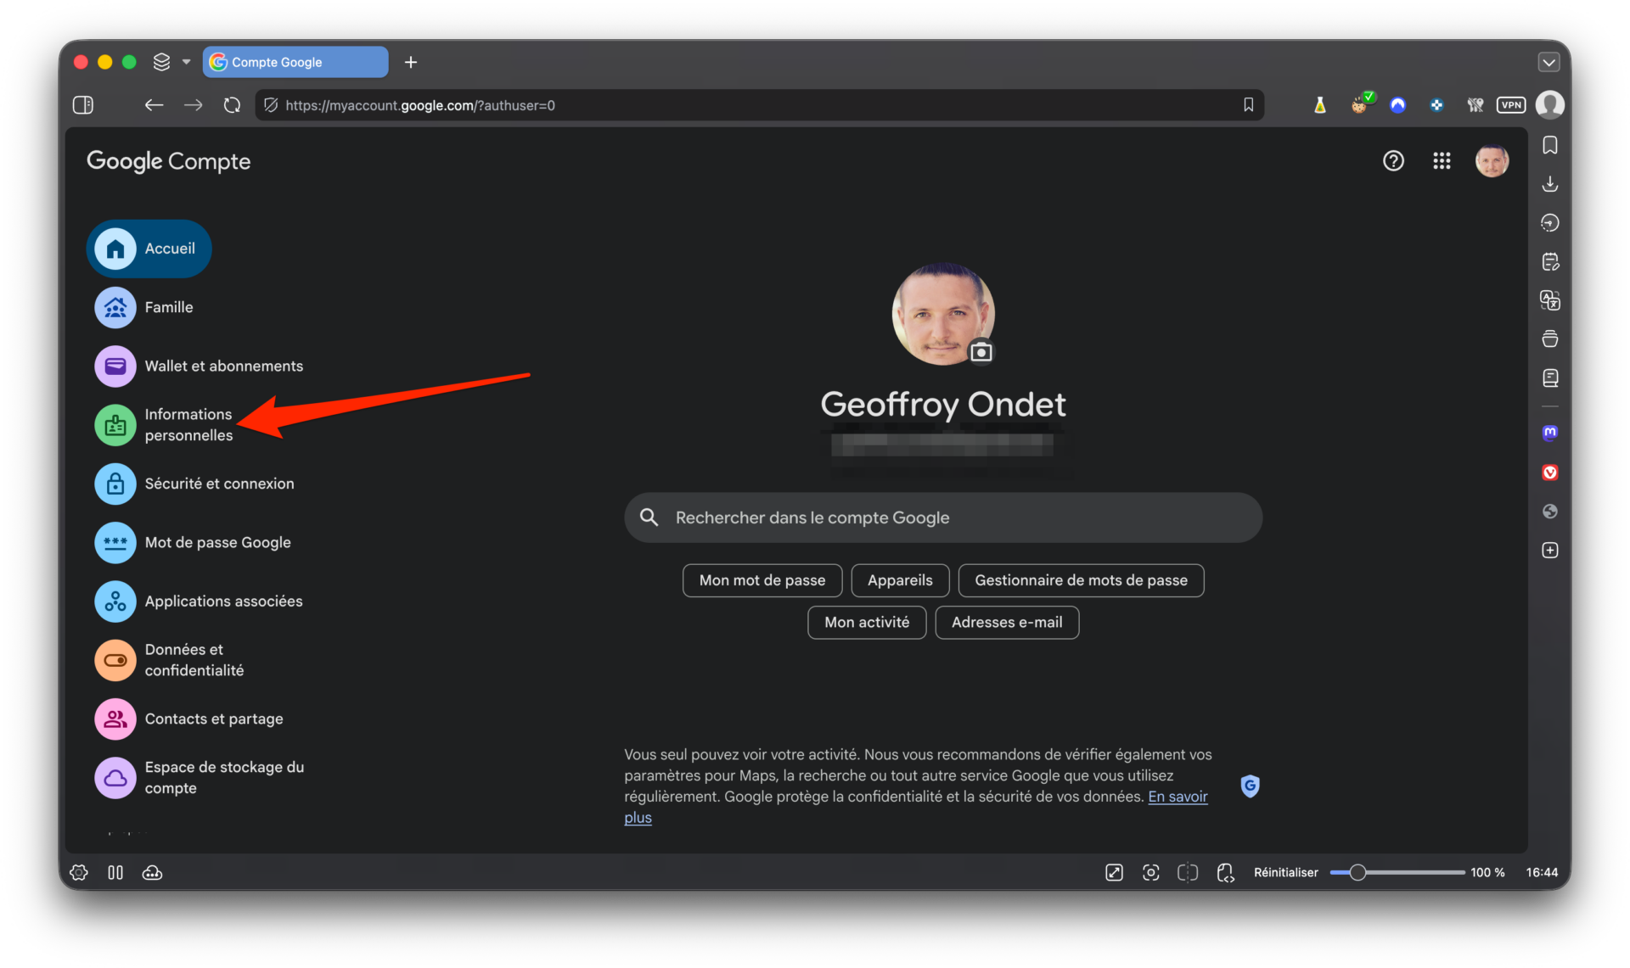Adjust the page zoom slider

(1397, 872)
